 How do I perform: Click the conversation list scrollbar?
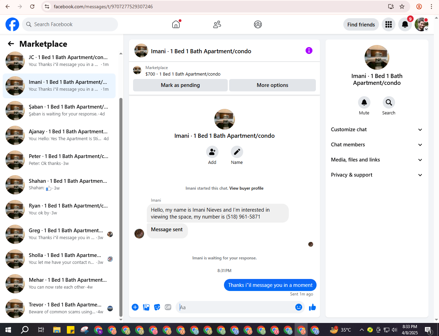(121, 207)
